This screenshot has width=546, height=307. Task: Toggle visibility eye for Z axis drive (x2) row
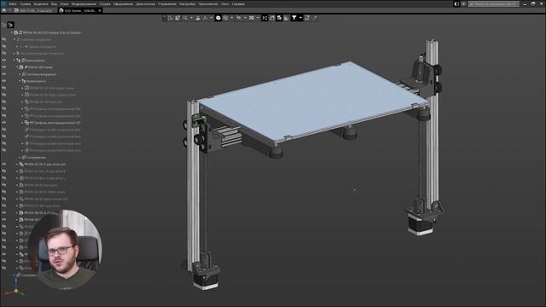pyautogui.click(x=3, y=165)
